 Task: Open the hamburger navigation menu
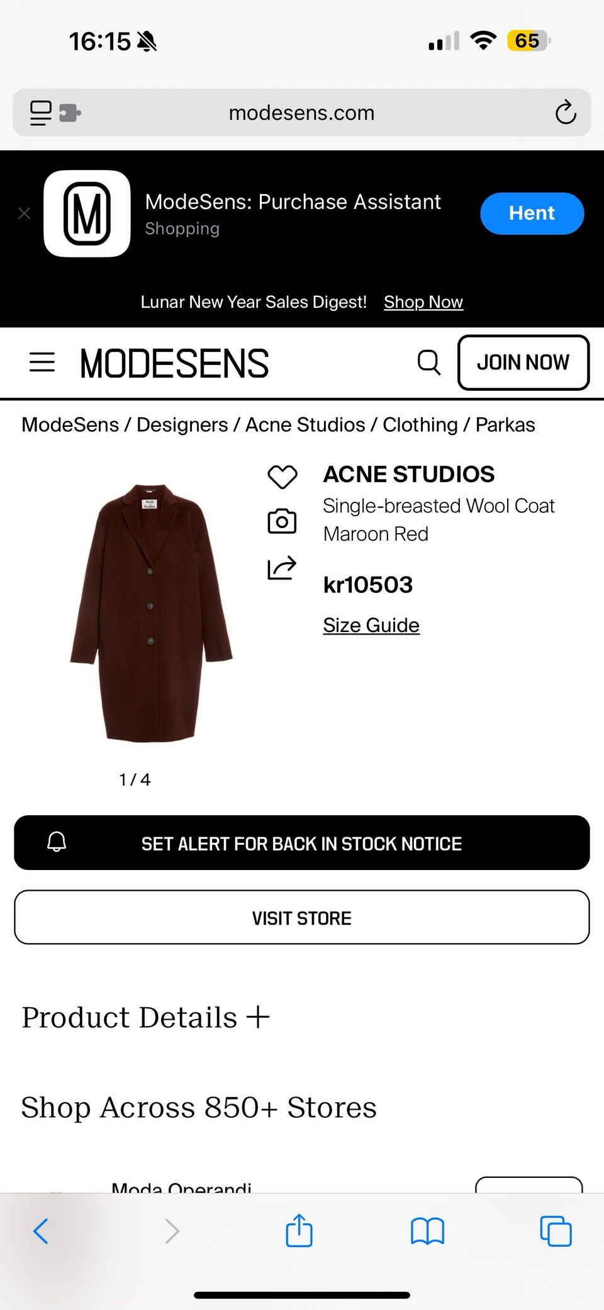pos(42,363)
